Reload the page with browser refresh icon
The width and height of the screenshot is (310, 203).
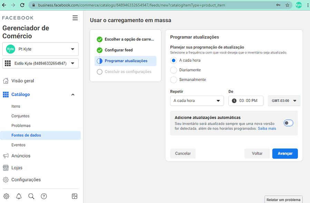(x=22, y=5)
